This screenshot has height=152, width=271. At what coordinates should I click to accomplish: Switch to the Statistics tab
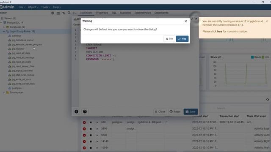[125, 13]
